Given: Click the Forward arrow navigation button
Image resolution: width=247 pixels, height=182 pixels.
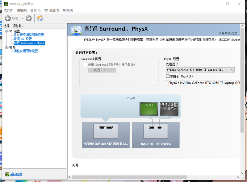Looking at the screenshot, I should (29, 18).
